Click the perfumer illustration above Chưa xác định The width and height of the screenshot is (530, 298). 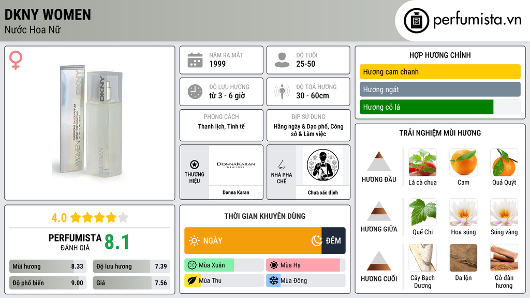click(x=323, y=165)
